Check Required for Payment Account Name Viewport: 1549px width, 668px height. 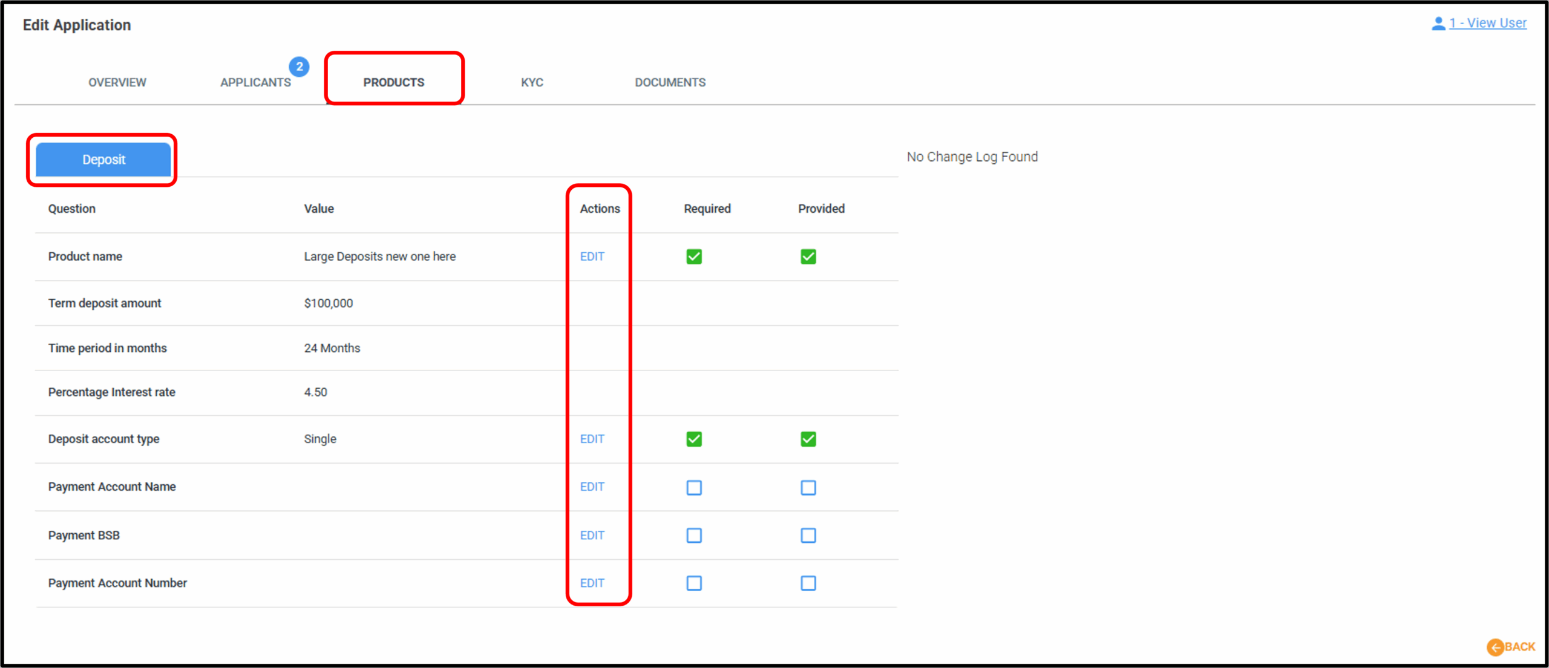(x=694, y=487)
